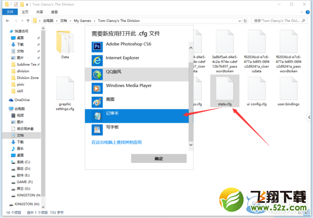Select Internet Explorer to open the file

click(137, 60)
